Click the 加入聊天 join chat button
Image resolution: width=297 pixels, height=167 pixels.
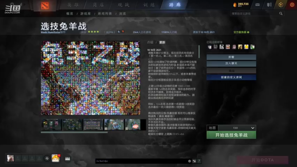(x=231, y=63)
